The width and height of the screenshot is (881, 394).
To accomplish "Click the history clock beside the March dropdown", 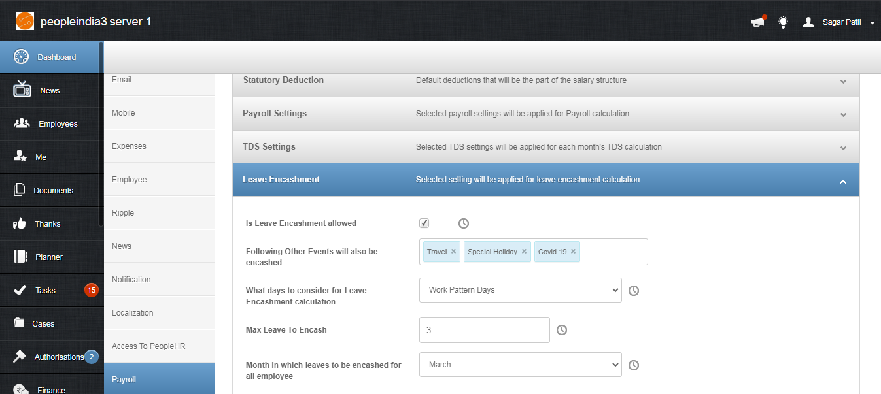I will coord(634,365).
